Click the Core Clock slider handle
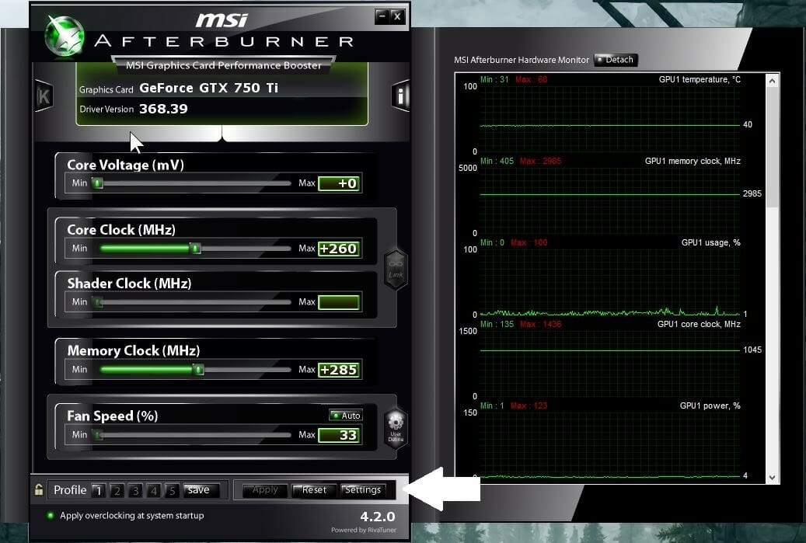806x543 pixels. tap(195, 249)
